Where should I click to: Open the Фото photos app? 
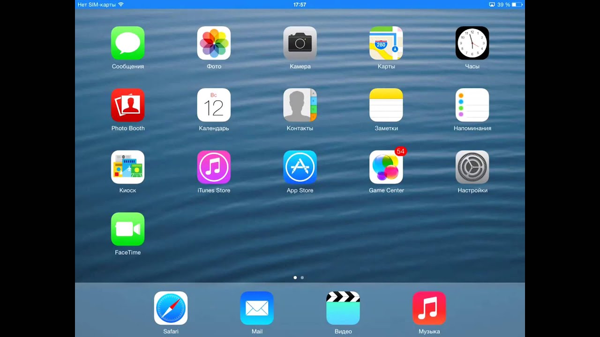pyautogui.click(x=214, y=43)
